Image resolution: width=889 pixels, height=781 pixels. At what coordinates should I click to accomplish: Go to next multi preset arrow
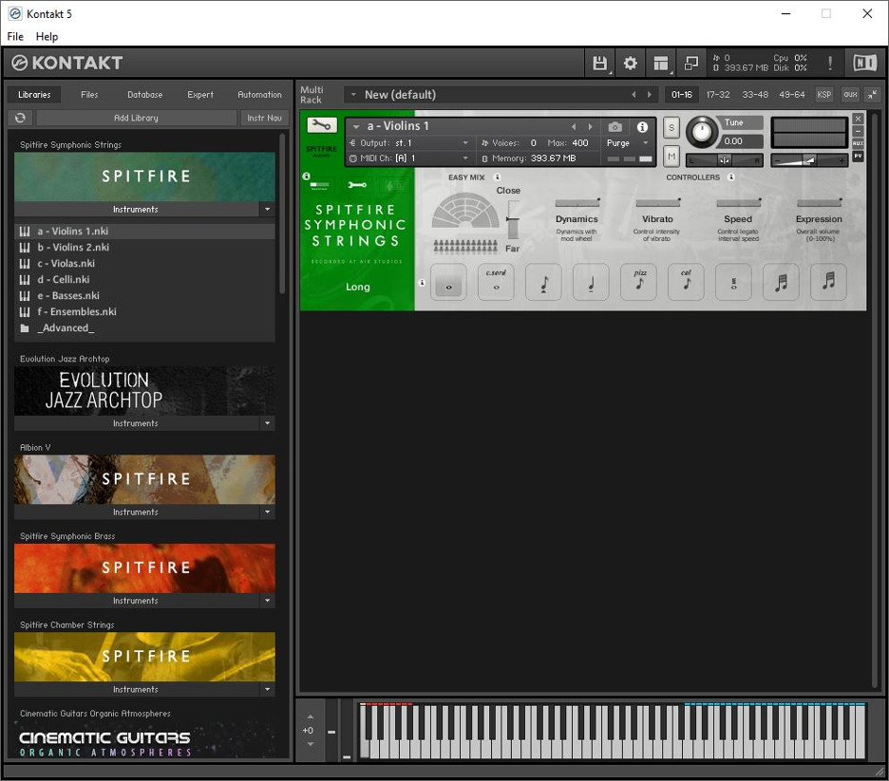[649, 95]
